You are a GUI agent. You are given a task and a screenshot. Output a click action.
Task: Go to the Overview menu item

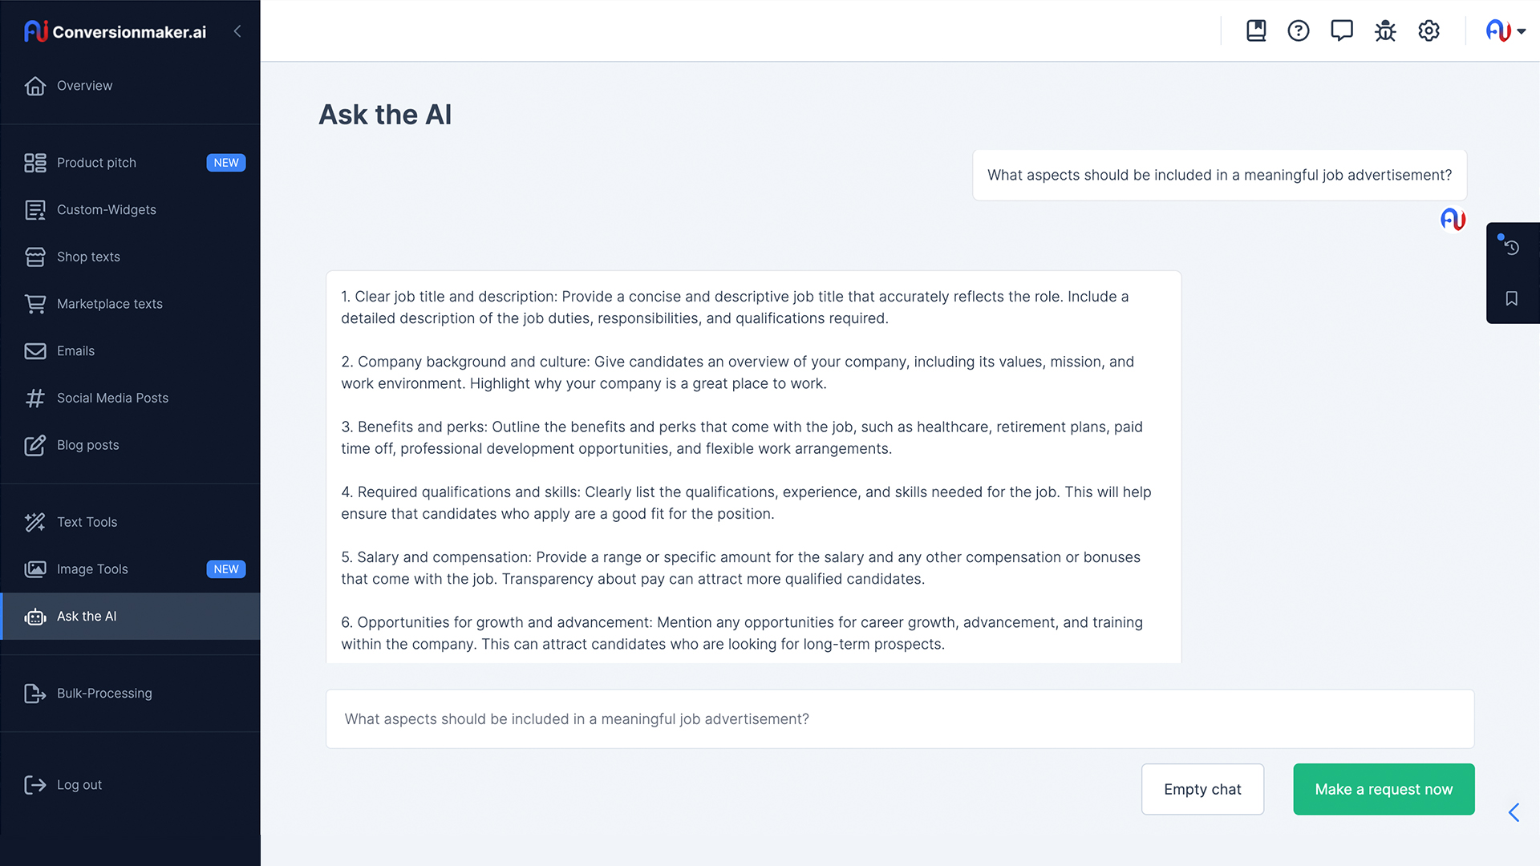pos(84,86)
